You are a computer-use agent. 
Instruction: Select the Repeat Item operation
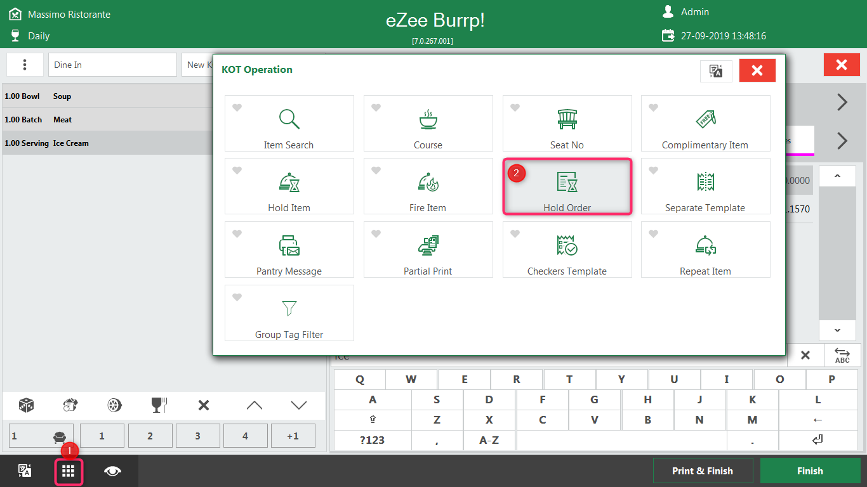(x=705, y=249)
